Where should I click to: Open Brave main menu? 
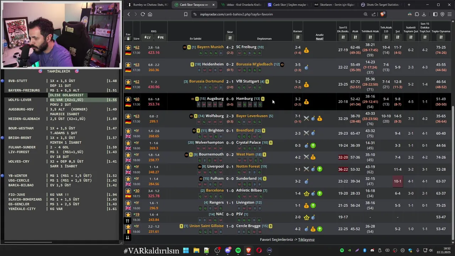tap(449, 14)
